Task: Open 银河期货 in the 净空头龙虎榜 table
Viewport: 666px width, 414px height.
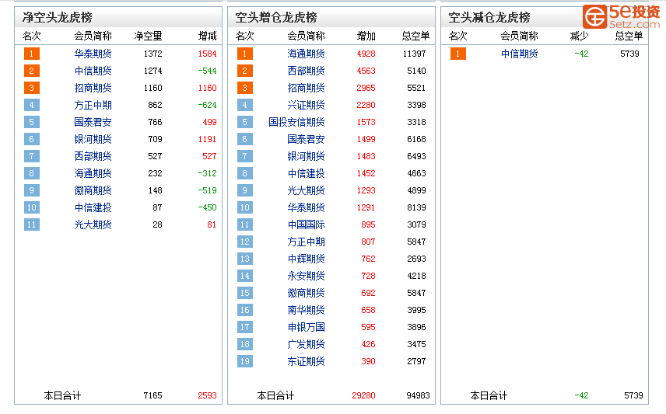Action: 93,139
